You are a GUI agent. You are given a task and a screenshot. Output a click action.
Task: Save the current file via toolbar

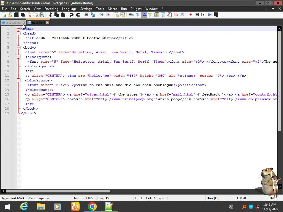coord(16,15)
